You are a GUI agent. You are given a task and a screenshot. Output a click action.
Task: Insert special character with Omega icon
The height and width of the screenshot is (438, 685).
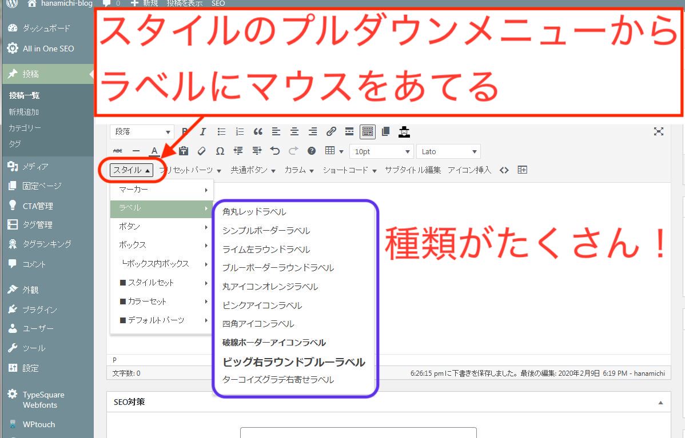click(220, 151)
